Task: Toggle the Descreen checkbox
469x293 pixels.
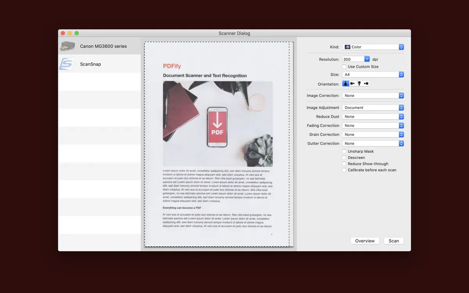Action: [x=344, y=158]
